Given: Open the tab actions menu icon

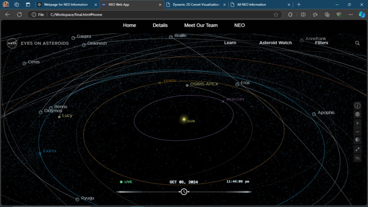Looking at the screenshot, I should pyautogui.click(x=28, y=5).
